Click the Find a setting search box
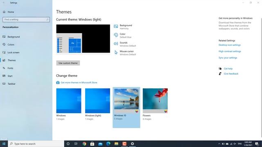262x147 pixels. coord(26,20)
